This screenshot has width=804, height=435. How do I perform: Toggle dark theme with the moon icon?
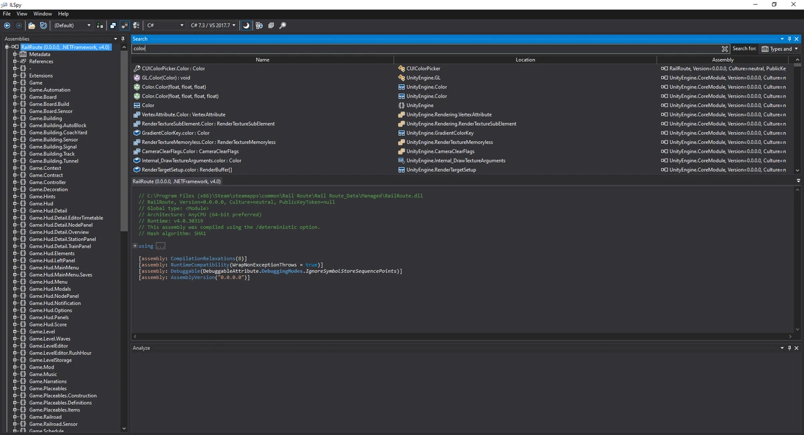pos(245,25)
